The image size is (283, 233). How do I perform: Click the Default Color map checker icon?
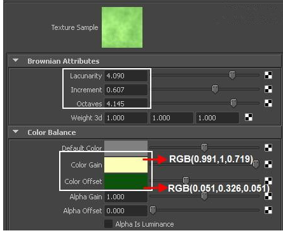268,148
